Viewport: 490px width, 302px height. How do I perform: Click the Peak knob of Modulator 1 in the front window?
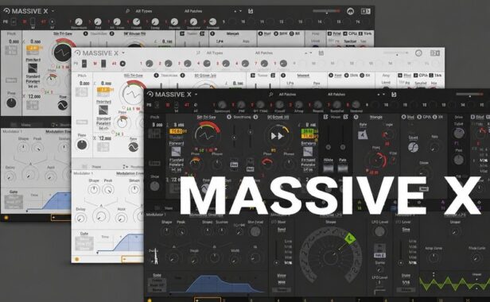pyautogui.click(x=181, y=231)
